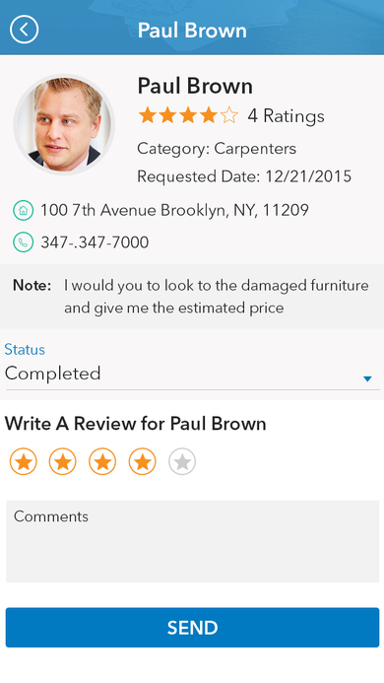The width and height of the screenshot is (384, 683).
Task: Click the SEND button
Action: pos(192,627)
